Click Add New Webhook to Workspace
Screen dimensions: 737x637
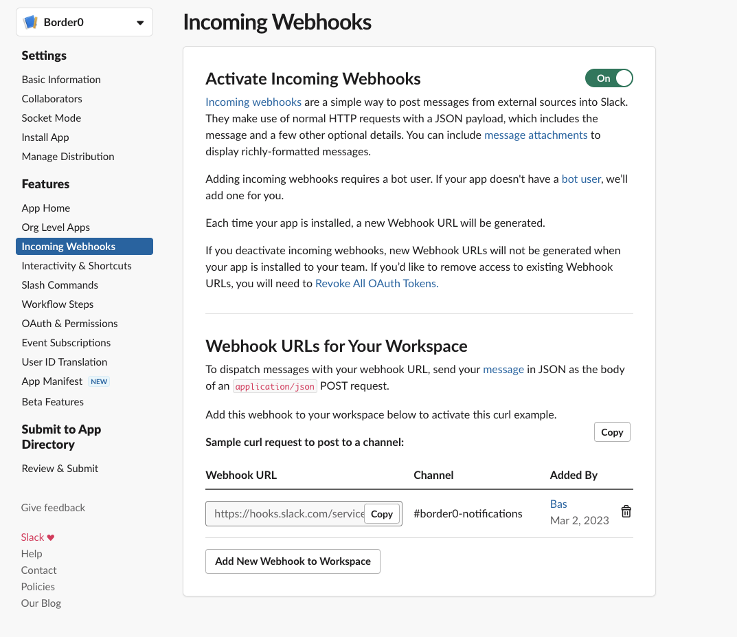coord(293,561)
